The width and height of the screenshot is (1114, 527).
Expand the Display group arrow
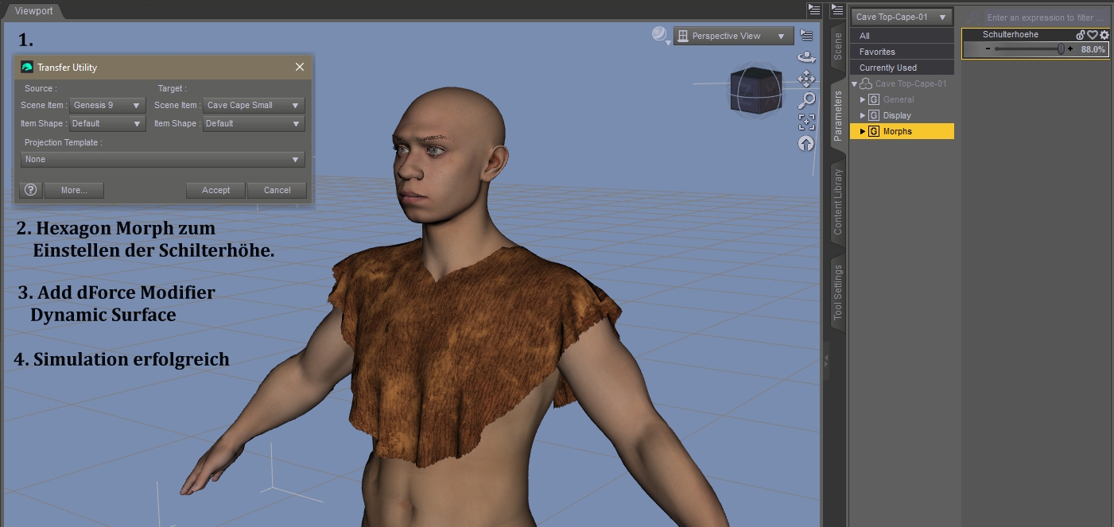[863, 115]
